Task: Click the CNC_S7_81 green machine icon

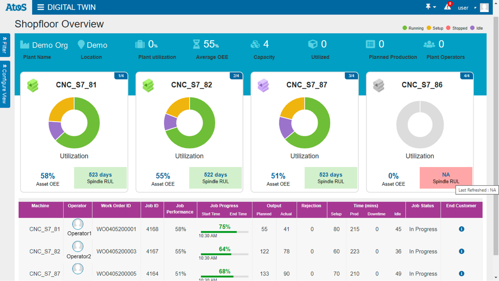Action: pos(33,85)
